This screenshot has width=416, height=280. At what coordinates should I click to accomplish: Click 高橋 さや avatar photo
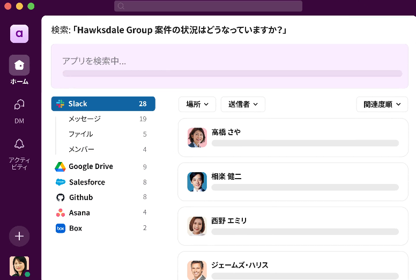pyautogui.click(x=197, y=137)
